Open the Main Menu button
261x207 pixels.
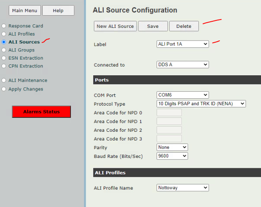pyautogui.click(x=25, y=10)
